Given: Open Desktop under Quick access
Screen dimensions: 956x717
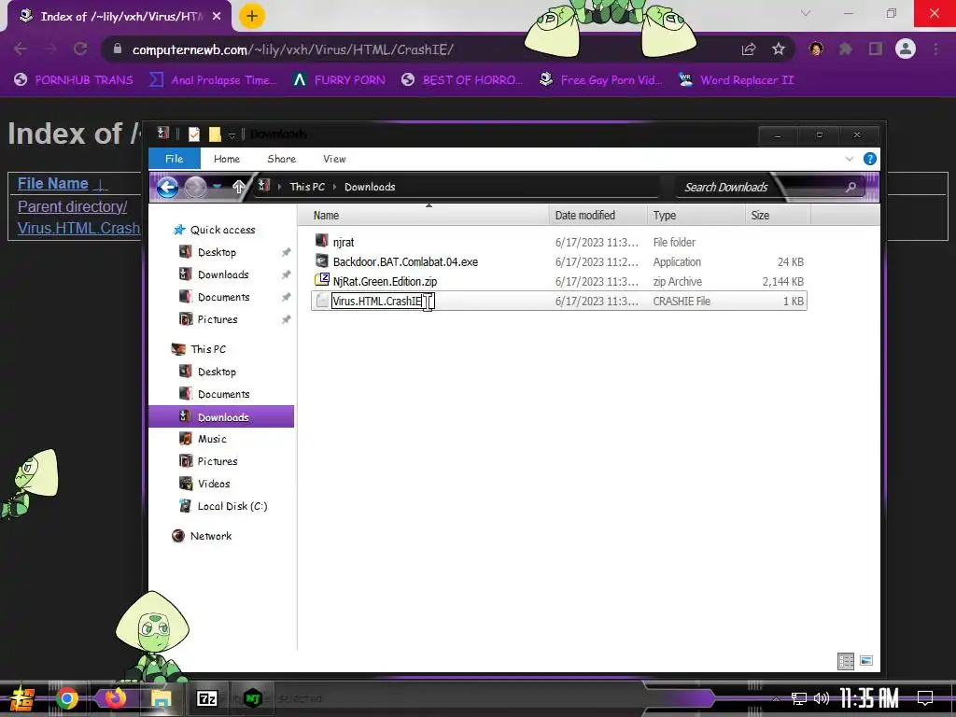Looking at the screenshot, I should point(217,252).
